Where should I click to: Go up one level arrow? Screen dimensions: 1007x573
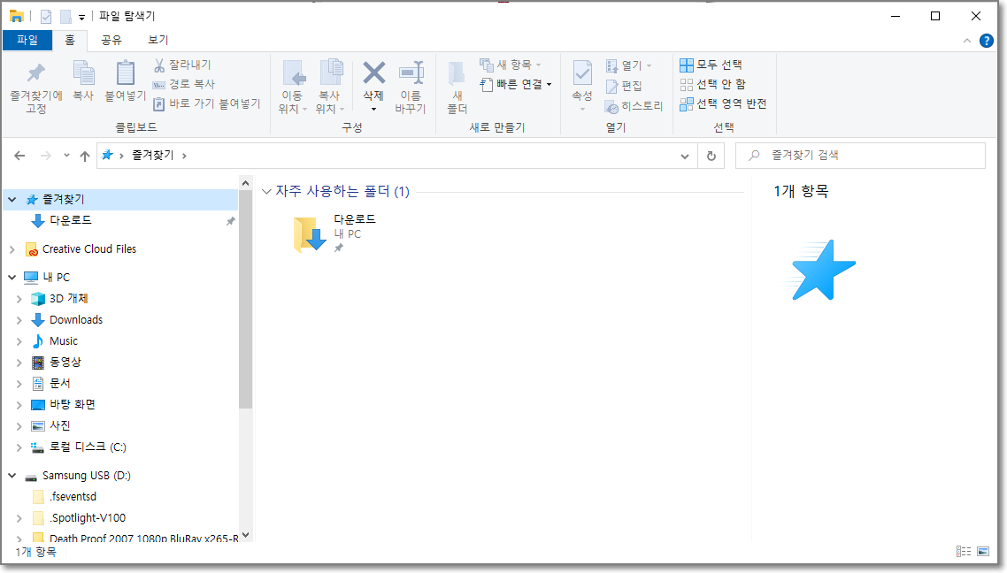click(x=84, y=156)
